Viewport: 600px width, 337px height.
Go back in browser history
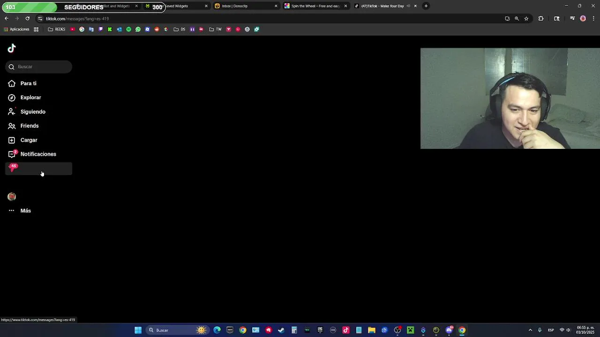coord(7,19)
